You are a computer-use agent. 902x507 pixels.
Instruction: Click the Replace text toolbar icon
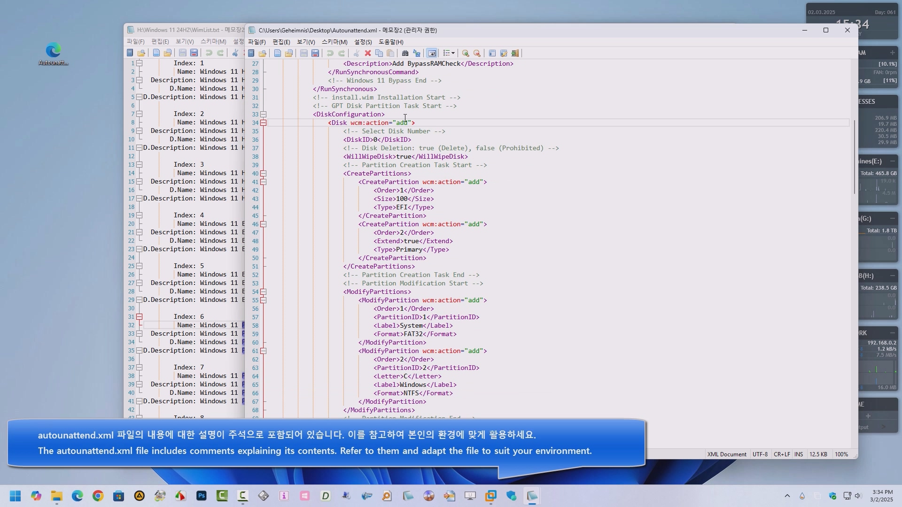click(x=416, y=53)
